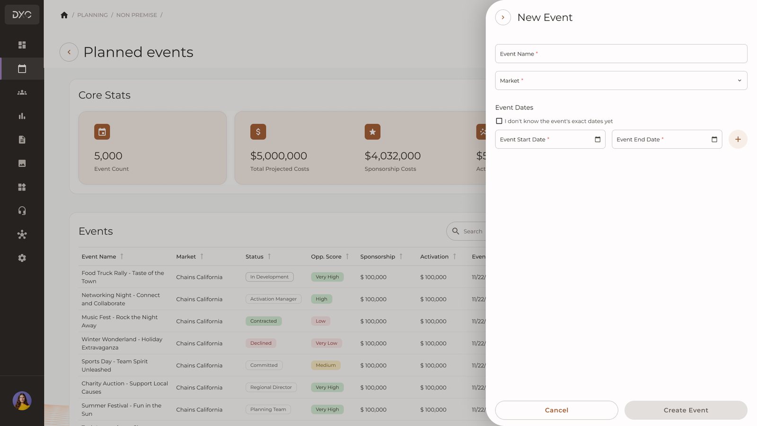
Task: Click the Event Start Date field
Action: 550,139
